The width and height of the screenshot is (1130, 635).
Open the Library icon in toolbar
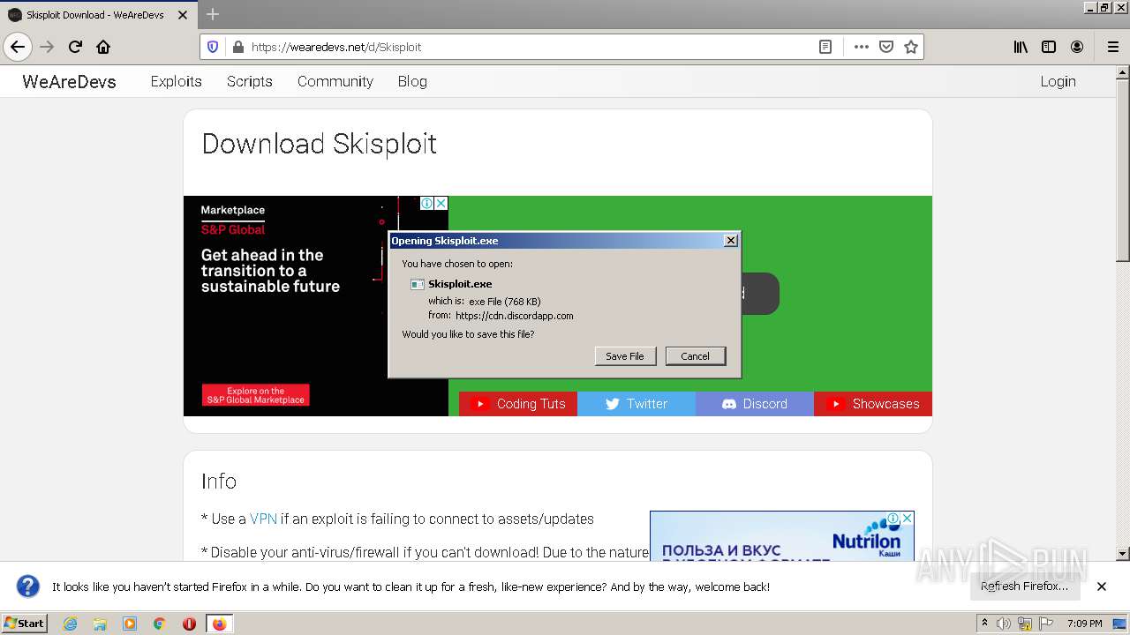pos(1021,47)
